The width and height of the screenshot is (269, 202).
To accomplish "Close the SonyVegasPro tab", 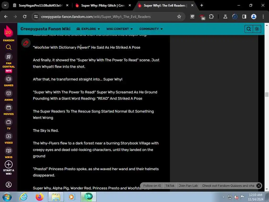I will pos(67,5).
